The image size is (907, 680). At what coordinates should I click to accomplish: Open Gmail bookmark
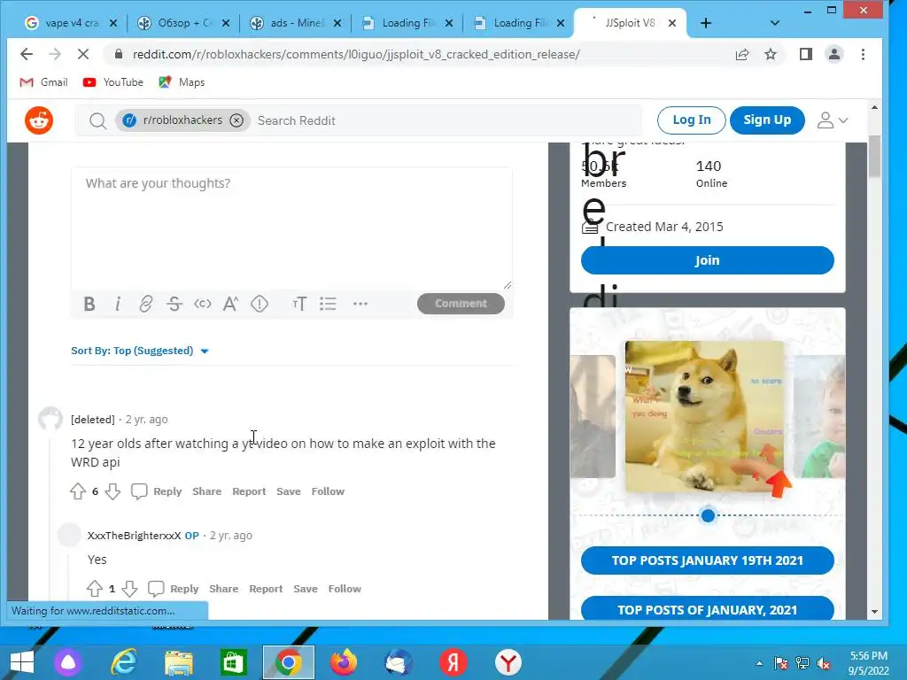click(x=43, y=82)
